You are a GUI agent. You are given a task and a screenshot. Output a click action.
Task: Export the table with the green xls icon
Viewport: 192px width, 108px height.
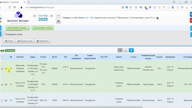[2, 51]
